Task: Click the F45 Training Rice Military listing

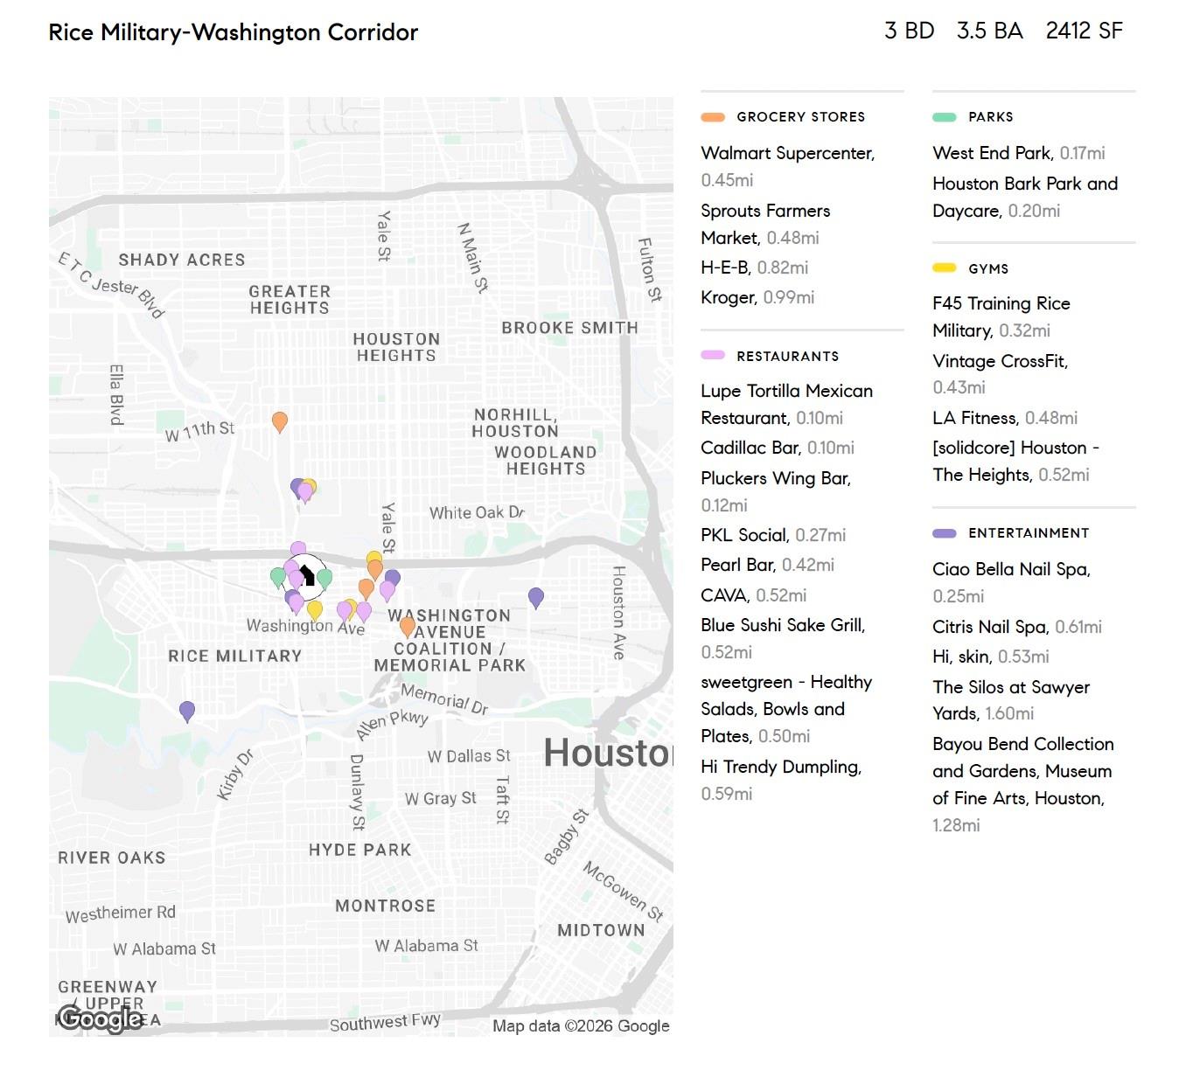Action: tap(1001, 316)
